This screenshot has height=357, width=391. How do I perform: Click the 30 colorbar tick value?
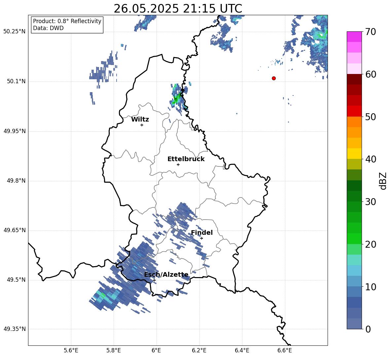tap(371, 202)
